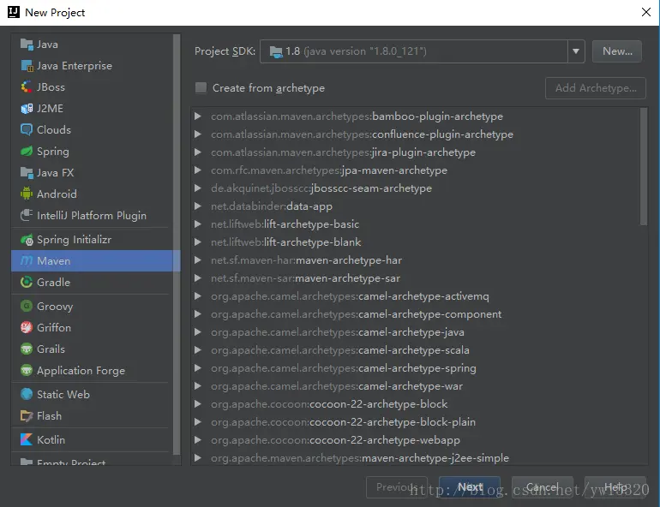Click the Spring leaf icon
This screenshot has height=507, width=660.
27,151
